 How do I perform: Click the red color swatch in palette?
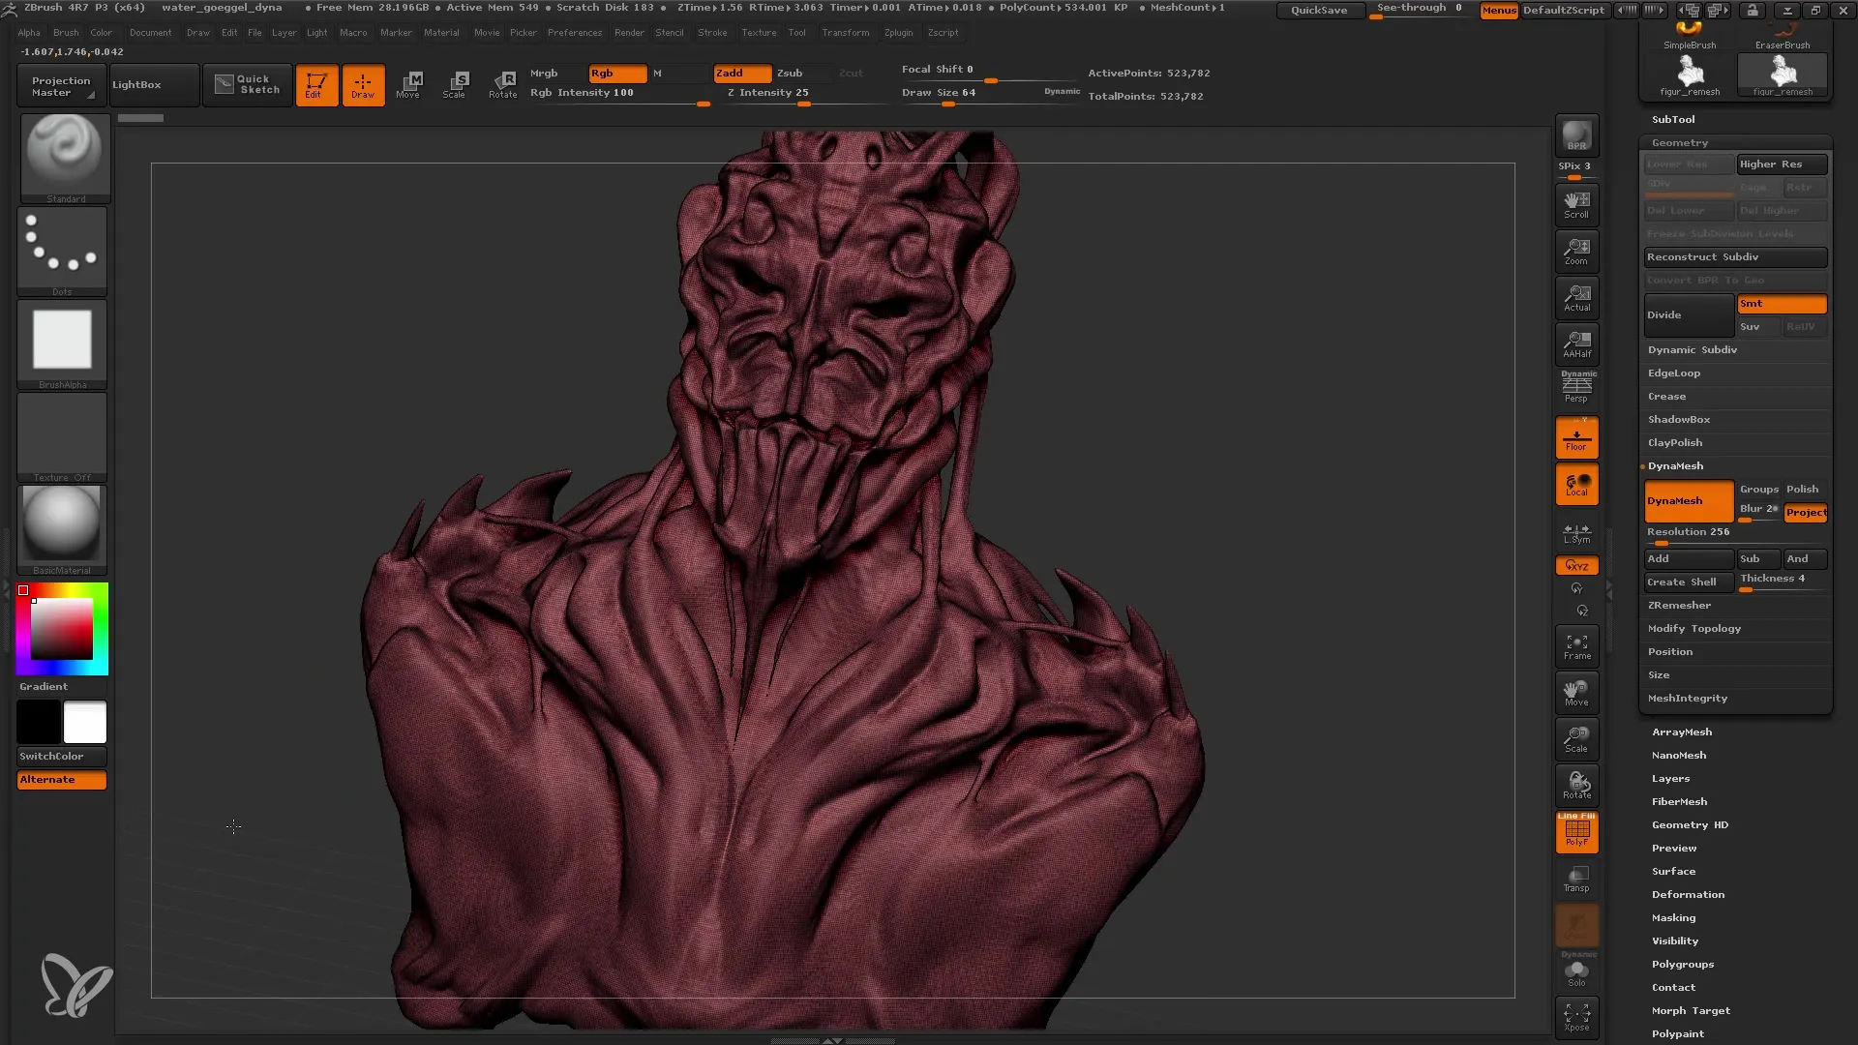click(x=23, y=589)
